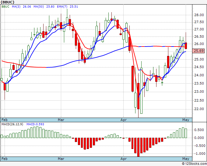Screen dimensions: 207x166
Task: Click the highlighted current price 25.69
Action: (199, 51)
